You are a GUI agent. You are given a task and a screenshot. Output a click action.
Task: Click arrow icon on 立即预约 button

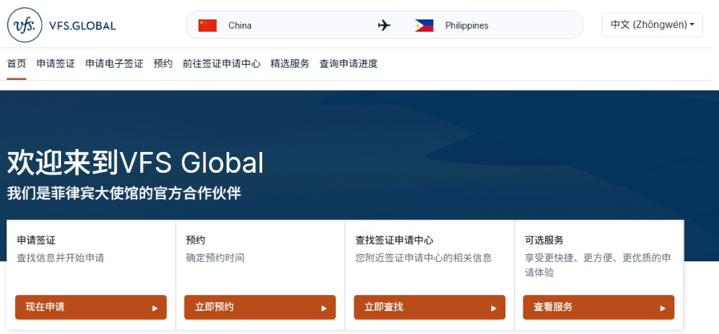tap(324, 308)
